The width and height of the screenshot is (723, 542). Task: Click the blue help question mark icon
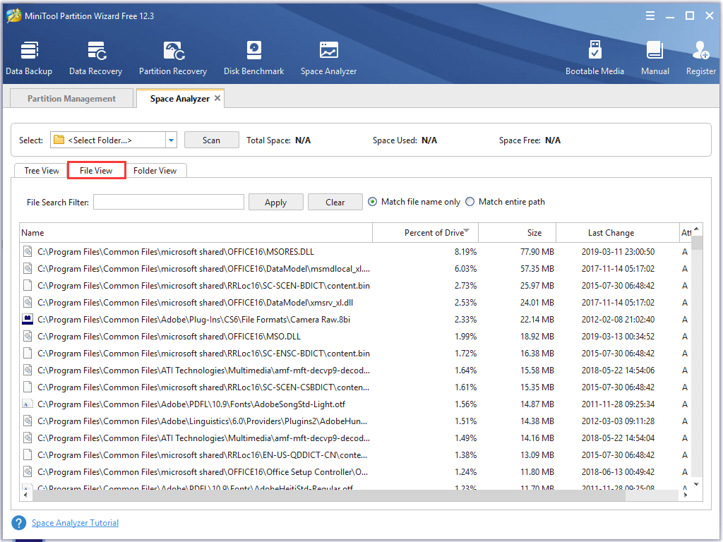[19, 523]
